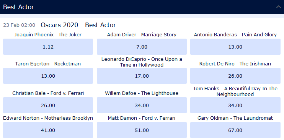Collapse the Best Actor section chevron
Screen dimensions: 284x140
pyautogui.click(x=278, y=7)
